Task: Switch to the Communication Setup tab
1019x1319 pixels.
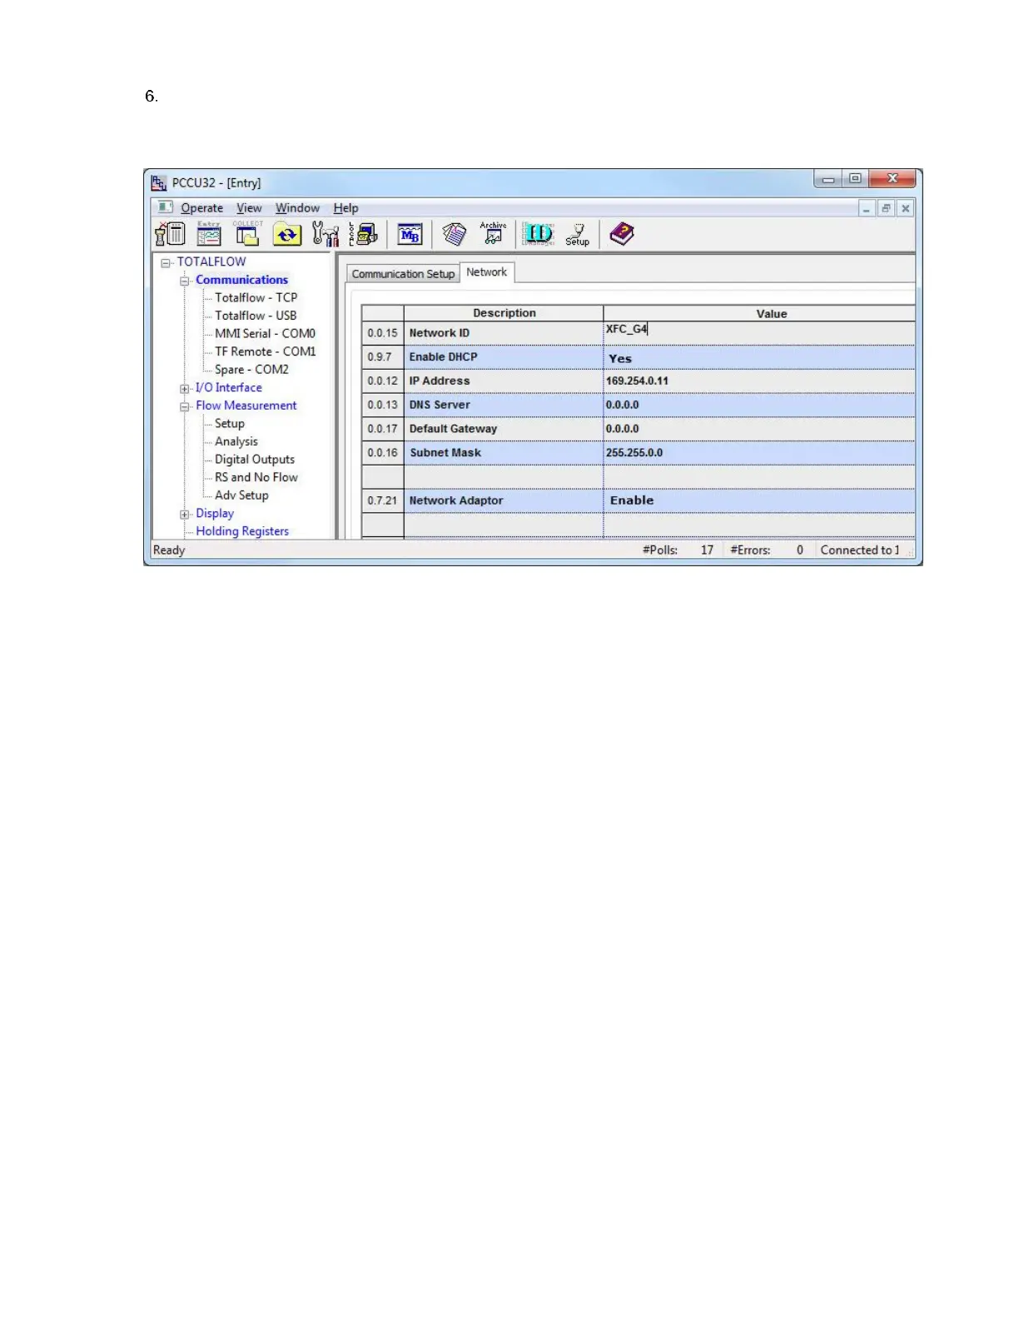Action: click(x=403, y=274)
